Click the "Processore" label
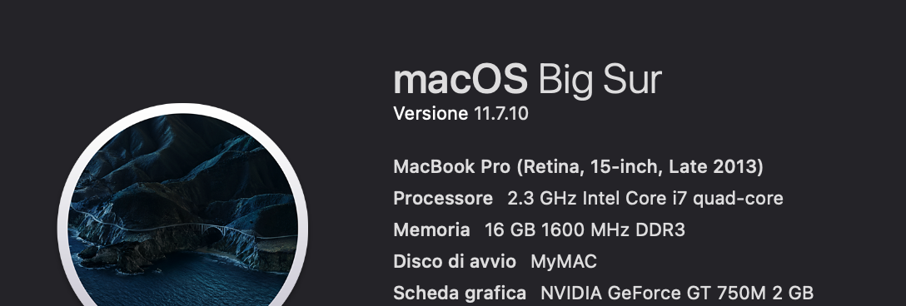906x306 pixels. pos(443,199)
